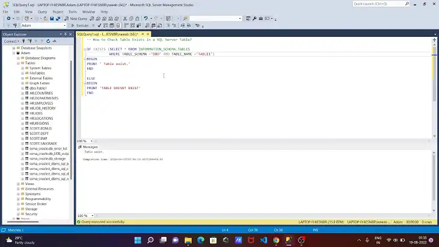Expand the HR.EMPLOYEES table node
Screen dimensions: 439x247
click(x=23, y=103)
